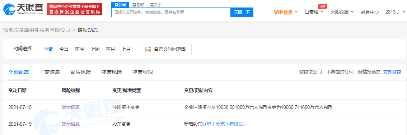Screen dimensions: 407x135
Task: Click date 2021-07-15 in 股东变更 row
Action: tap(20, 124)
